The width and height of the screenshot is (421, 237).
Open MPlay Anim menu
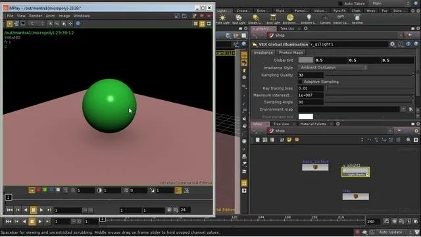50,16
